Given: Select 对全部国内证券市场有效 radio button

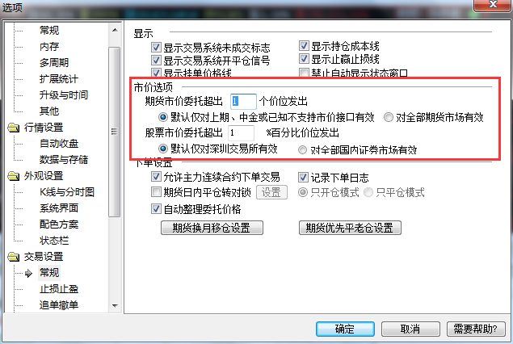Looking at the screenshot, I should (302, 149).
